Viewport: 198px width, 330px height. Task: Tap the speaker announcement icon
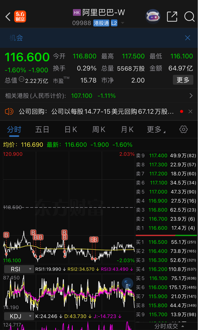point(9,111)
